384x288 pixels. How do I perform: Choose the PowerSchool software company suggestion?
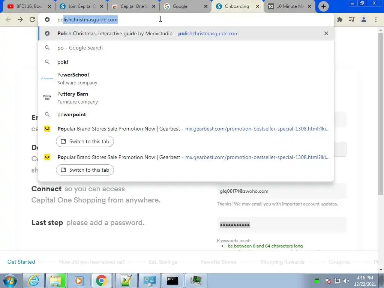tap(186, 79)
